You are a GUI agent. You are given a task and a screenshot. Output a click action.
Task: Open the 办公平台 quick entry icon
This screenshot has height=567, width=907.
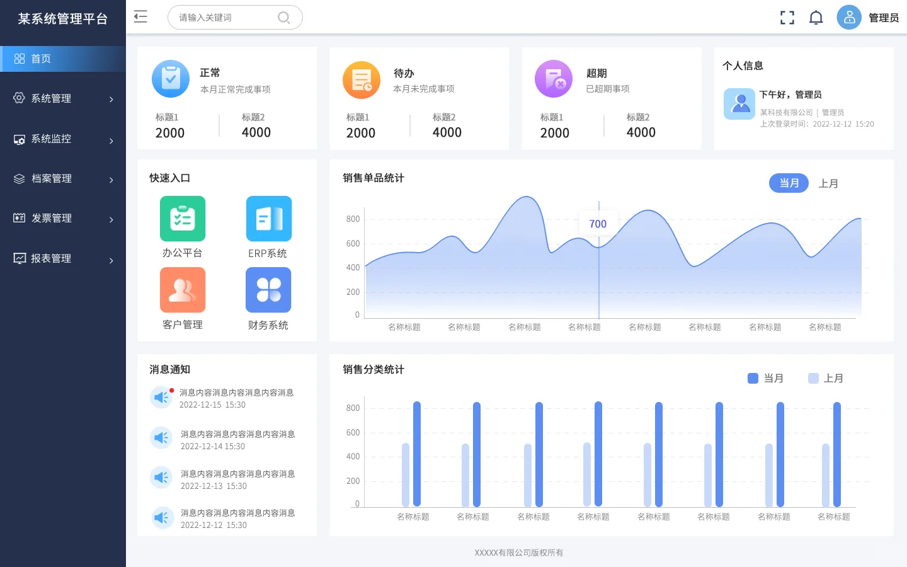183,219
